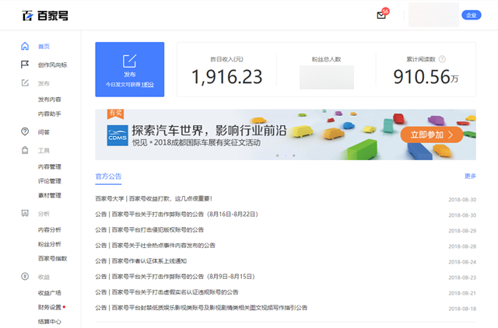Open 打击作弊账号 announcement (8月9日-8月15日)
This screenshot has height=328, width=498.
click(175, 277)
